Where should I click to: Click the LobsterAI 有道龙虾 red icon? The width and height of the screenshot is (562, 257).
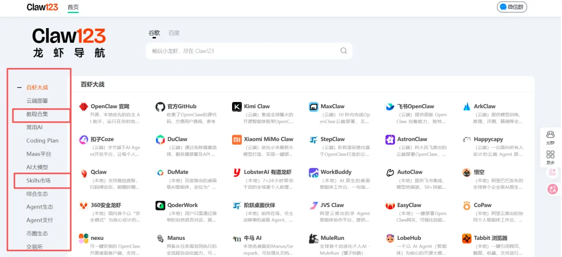pos(237,172)
